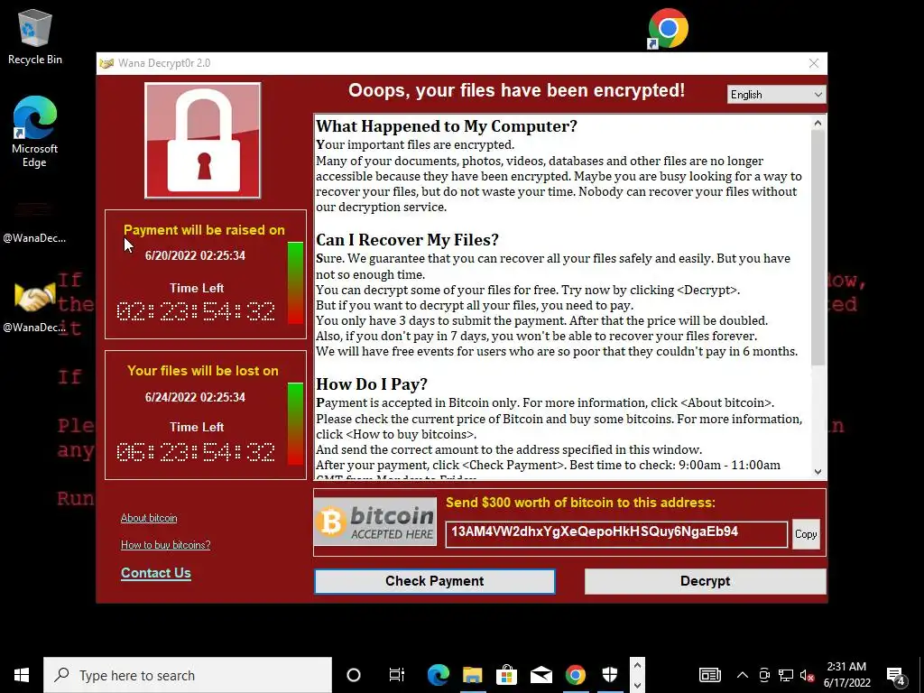Open the Recycle Bin desktop icon
Viewport: 924px width, 693px height.
[x=35, y=36]
